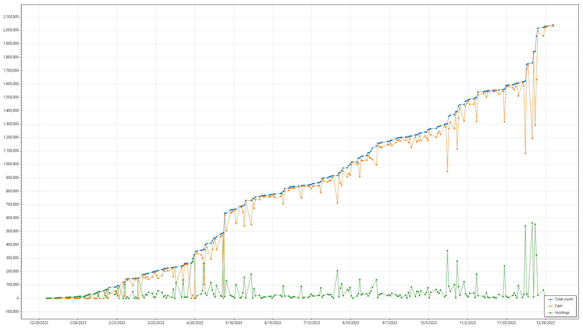The width and height of the screenshot is (583, 328).
Task: Select the 'Cash' legend label
Action: click(559, 306)
